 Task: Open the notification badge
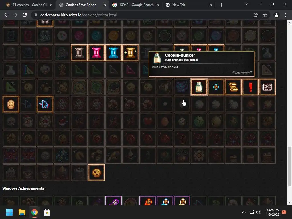tap(284, 212)
